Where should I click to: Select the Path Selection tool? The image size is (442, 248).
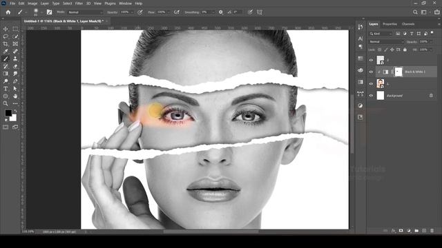(15, 89)
